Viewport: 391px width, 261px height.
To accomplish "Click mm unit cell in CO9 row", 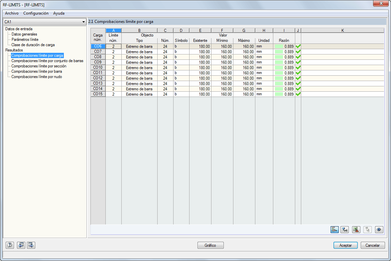I will [x=264, y=62].
